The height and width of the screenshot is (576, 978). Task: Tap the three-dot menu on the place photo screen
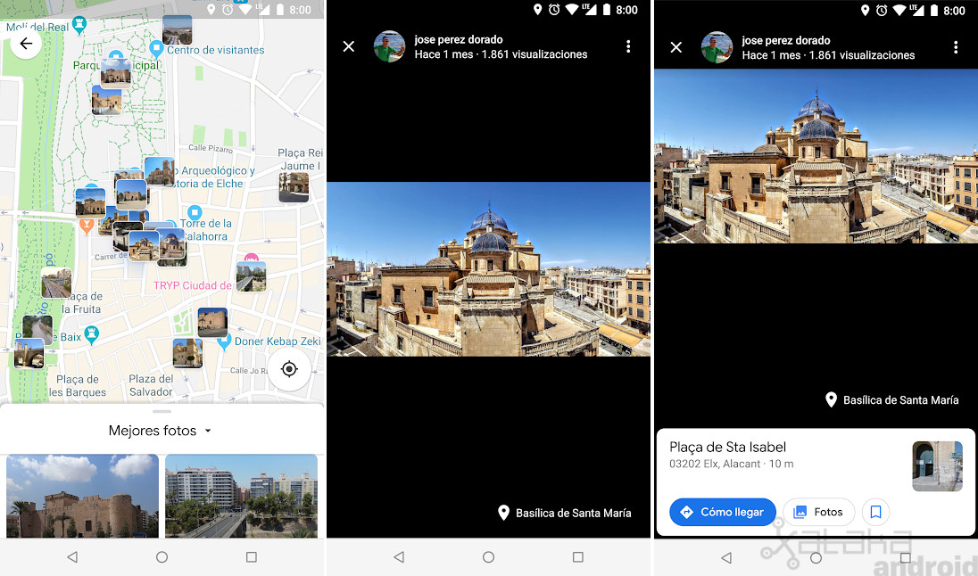[x=956, y=46]
